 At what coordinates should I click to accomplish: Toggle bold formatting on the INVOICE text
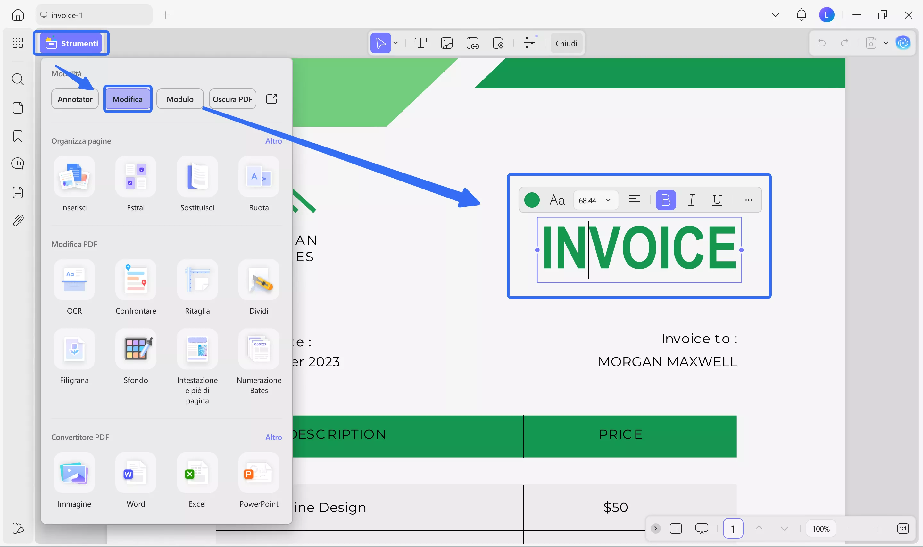(666, 200)
